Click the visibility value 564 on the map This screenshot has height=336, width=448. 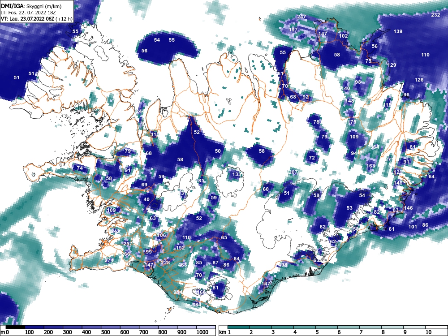(375, 147)
